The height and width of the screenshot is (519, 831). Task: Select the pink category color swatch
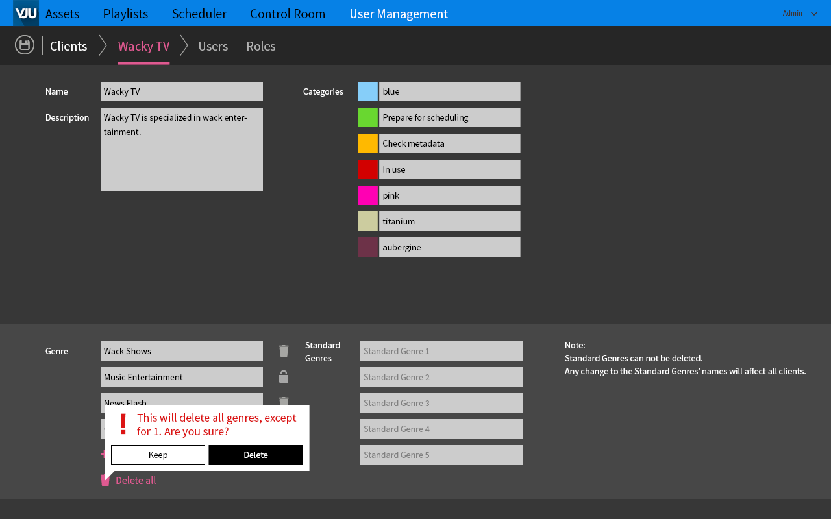(367, 195)
